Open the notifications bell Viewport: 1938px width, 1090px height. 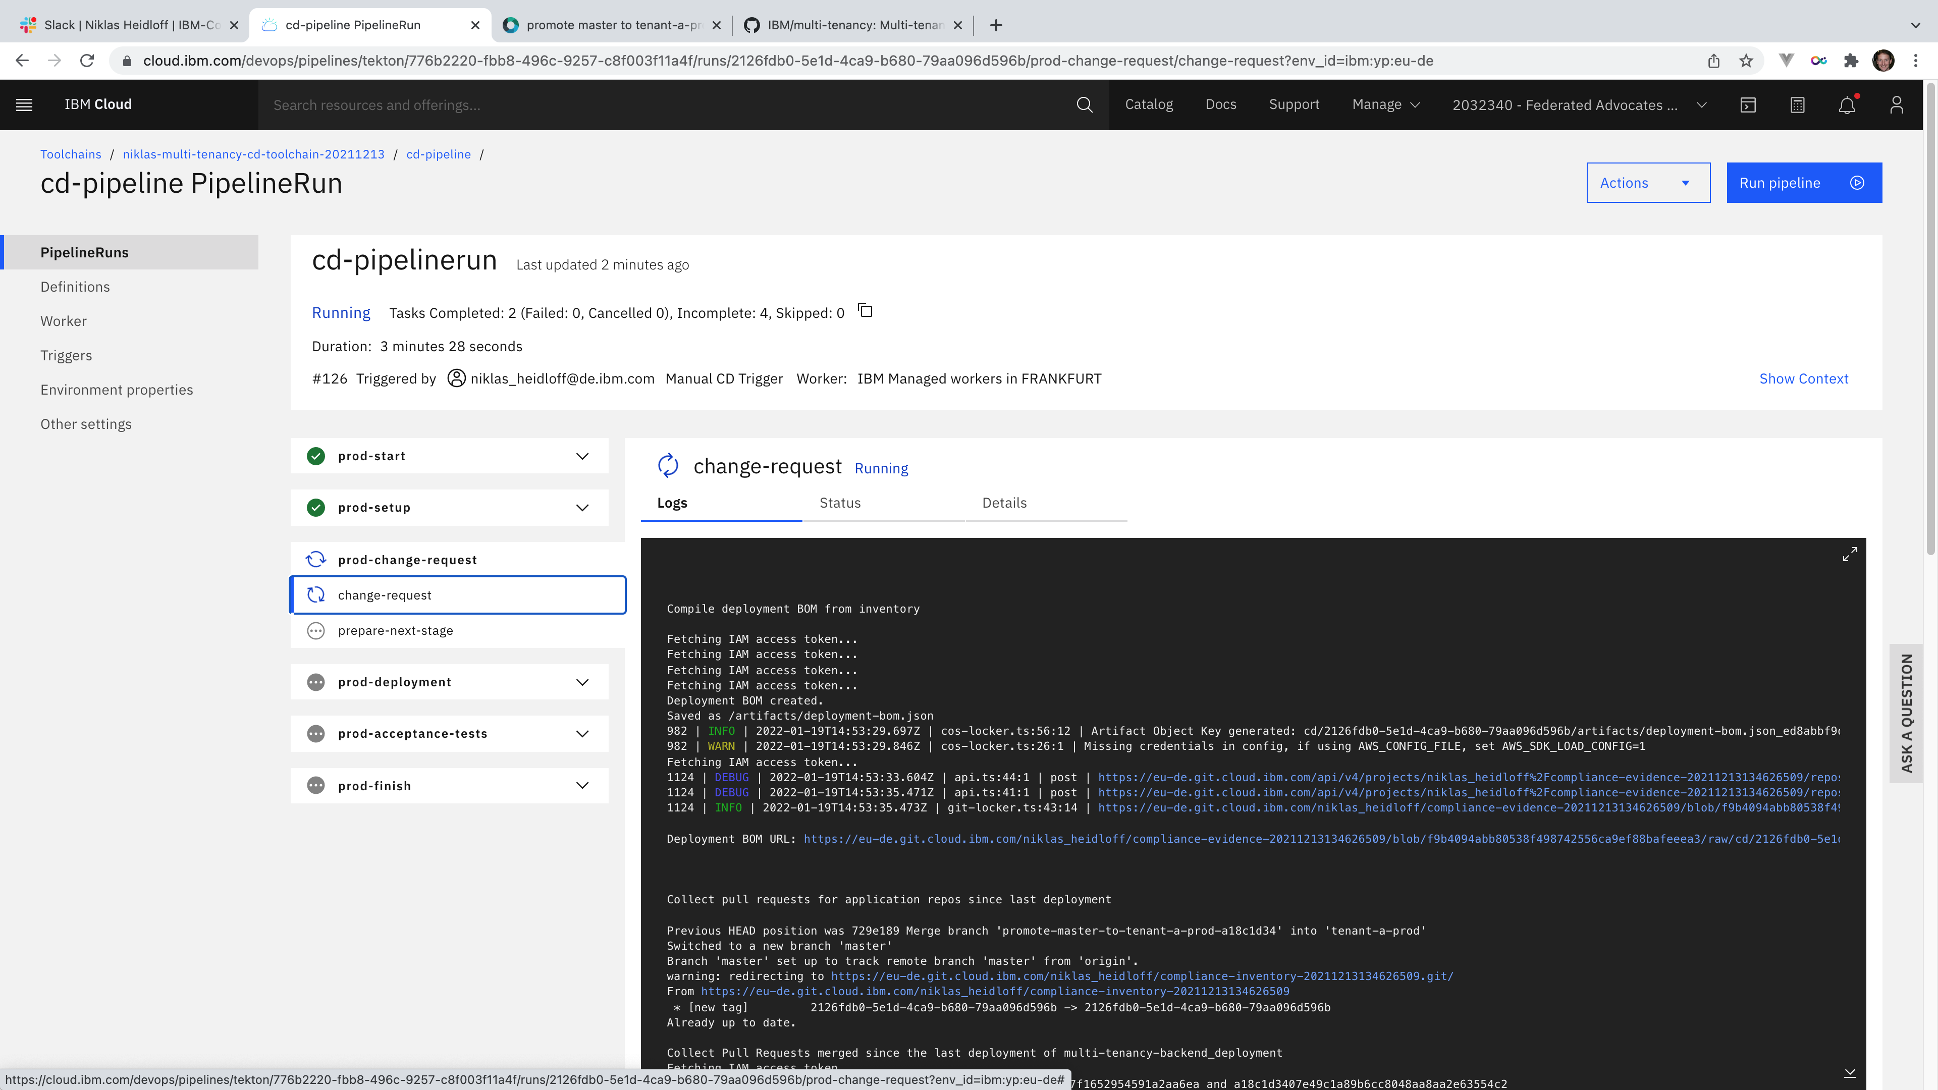pyautogui.click(x=1847, y=104)
